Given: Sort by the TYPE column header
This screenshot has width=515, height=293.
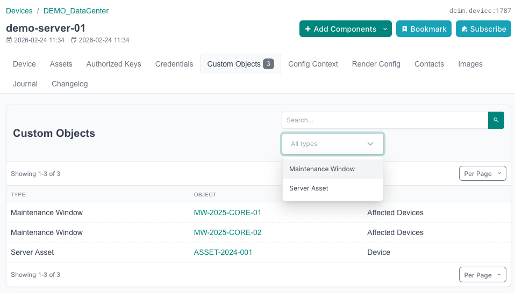Looking at the screenshot, I should (x=18, y=194).
